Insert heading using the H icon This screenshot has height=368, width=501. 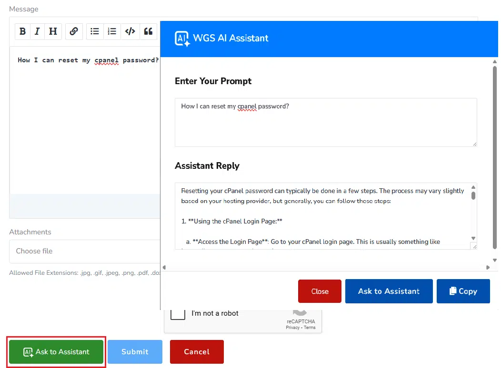point(53,31)
